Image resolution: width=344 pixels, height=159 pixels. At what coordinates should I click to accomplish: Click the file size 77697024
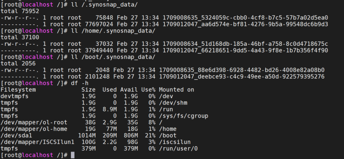coord(99,24)
